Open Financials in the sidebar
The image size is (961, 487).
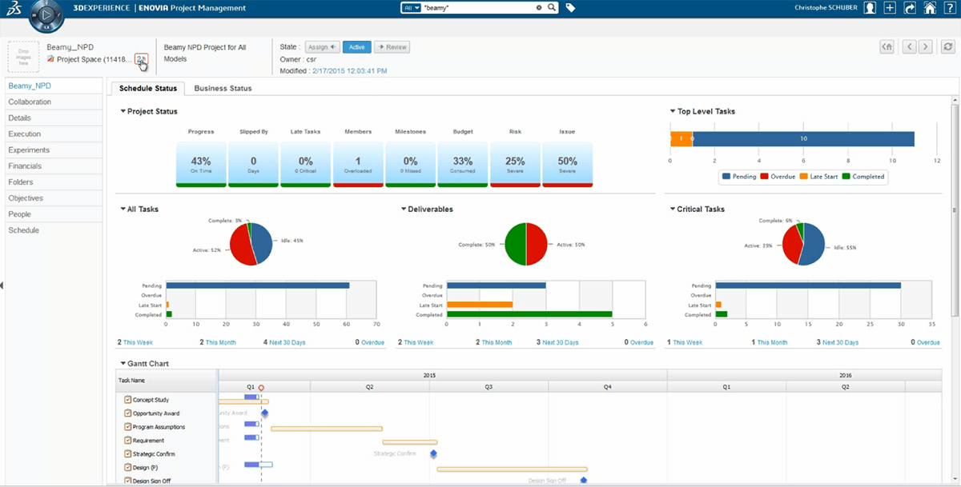(53, 166)
